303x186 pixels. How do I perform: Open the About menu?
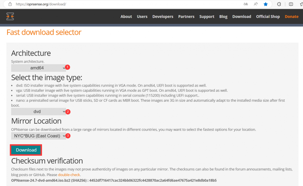point(126,17)
